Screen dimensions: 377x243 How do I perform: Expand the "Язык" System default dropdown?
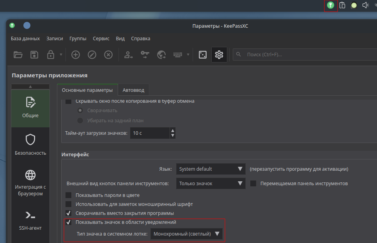coord(211,169)
